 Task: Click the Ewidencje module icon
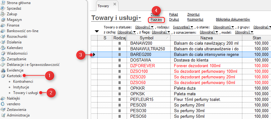(x=3, y=70)
